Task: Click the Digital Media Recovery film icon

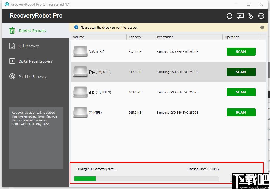Action: click(x=12, y=61)
